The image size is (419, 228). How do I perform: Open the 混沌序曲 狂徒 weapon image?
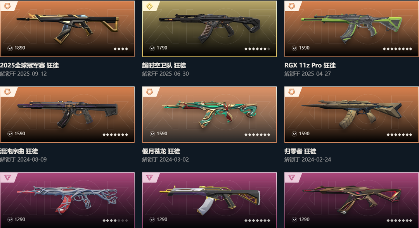coord(68,114)
